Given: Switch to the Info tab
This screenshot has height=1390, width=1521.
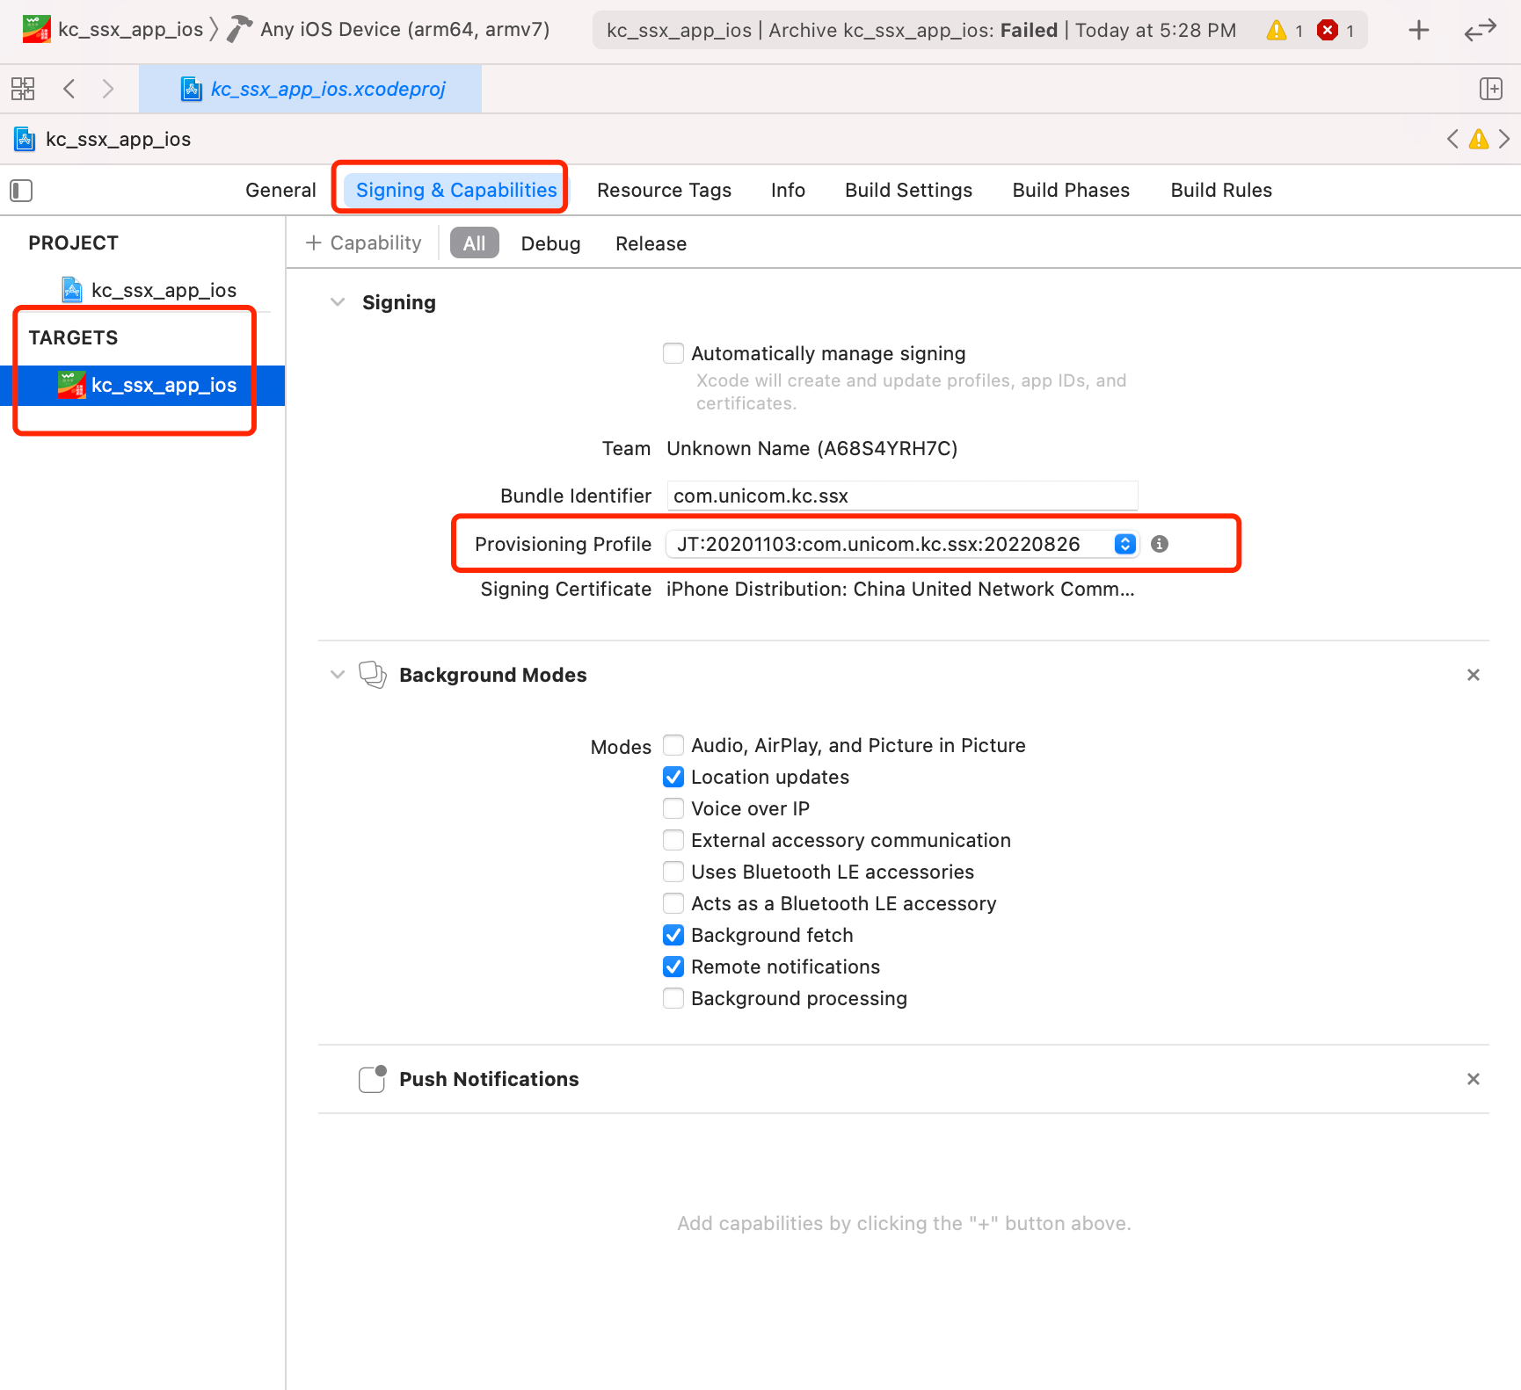Looking at the screenshot, I should click(788, 191).
